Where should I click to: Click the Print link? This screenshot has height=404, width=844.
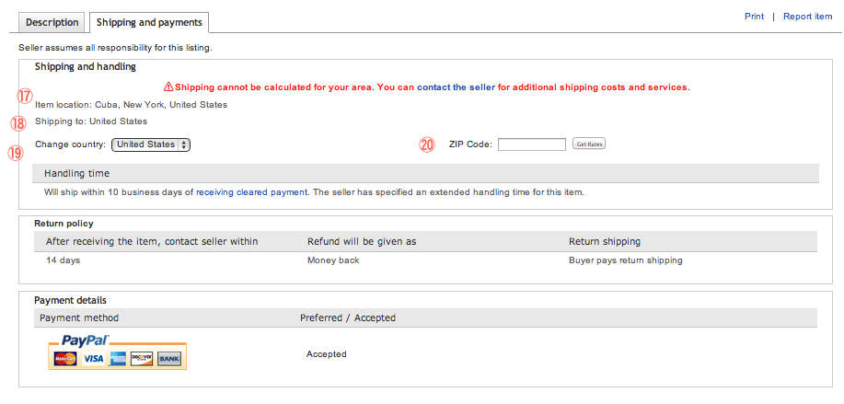pos(754,17)
